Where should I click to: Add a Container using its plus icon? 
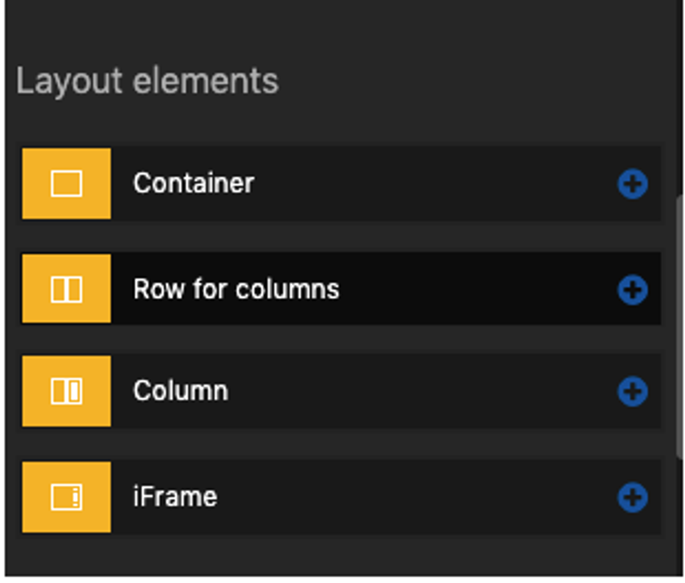click(x=632, y=184)
